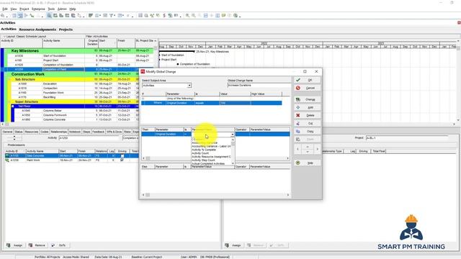Image resolution: width=461 pixels, height=259 pixels.
Task: Click the Copy button in dialog
Action: pos(307,131)
